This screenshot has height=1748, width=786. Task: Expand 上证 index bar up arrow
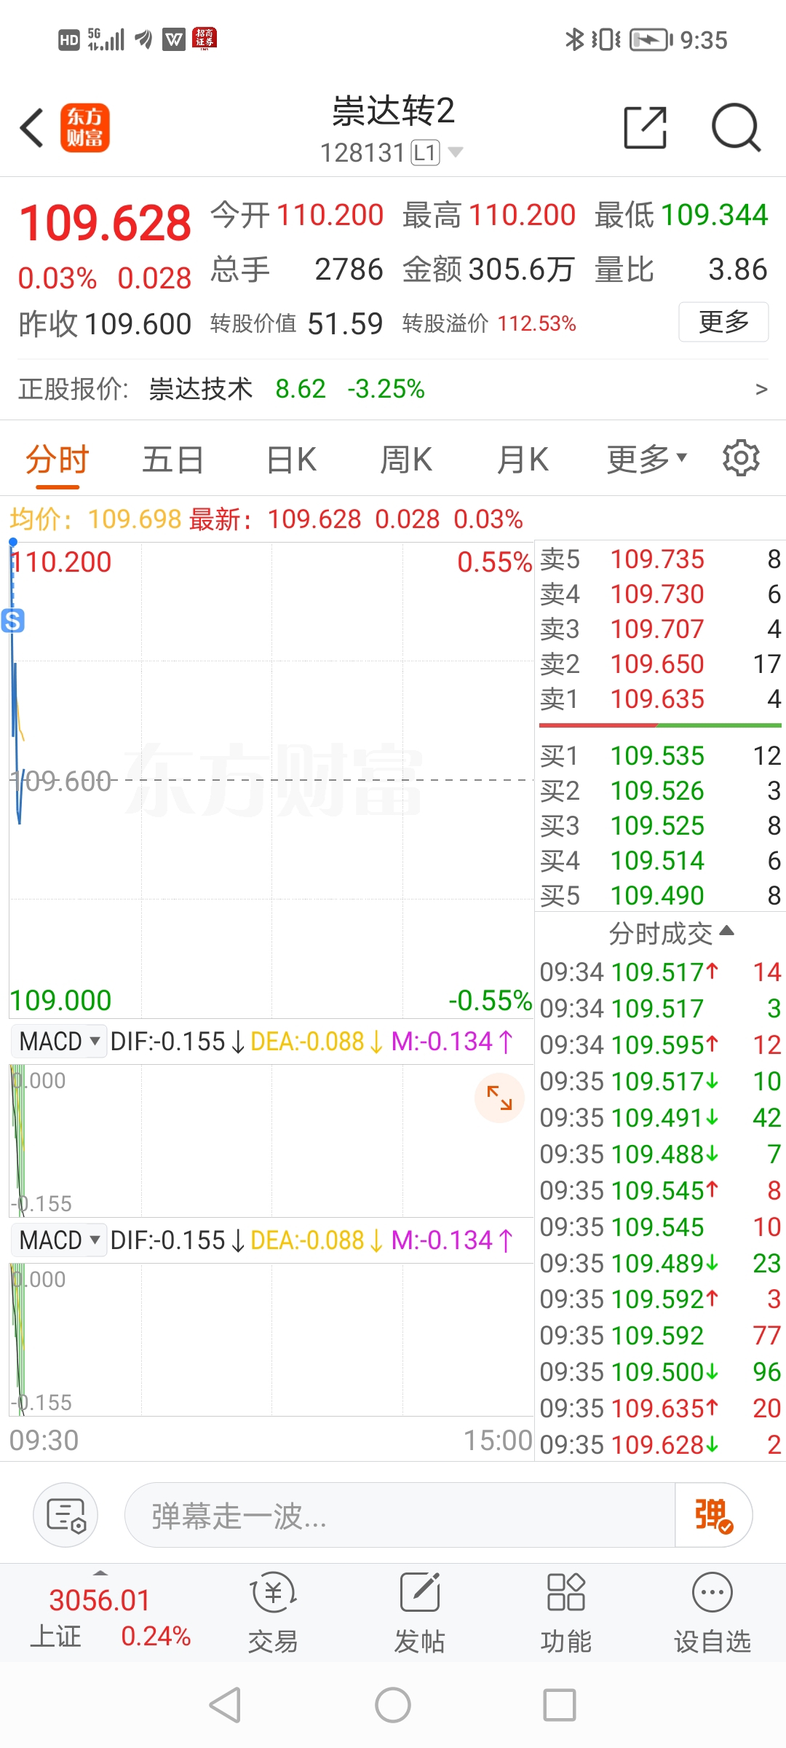click(100, 1572)
